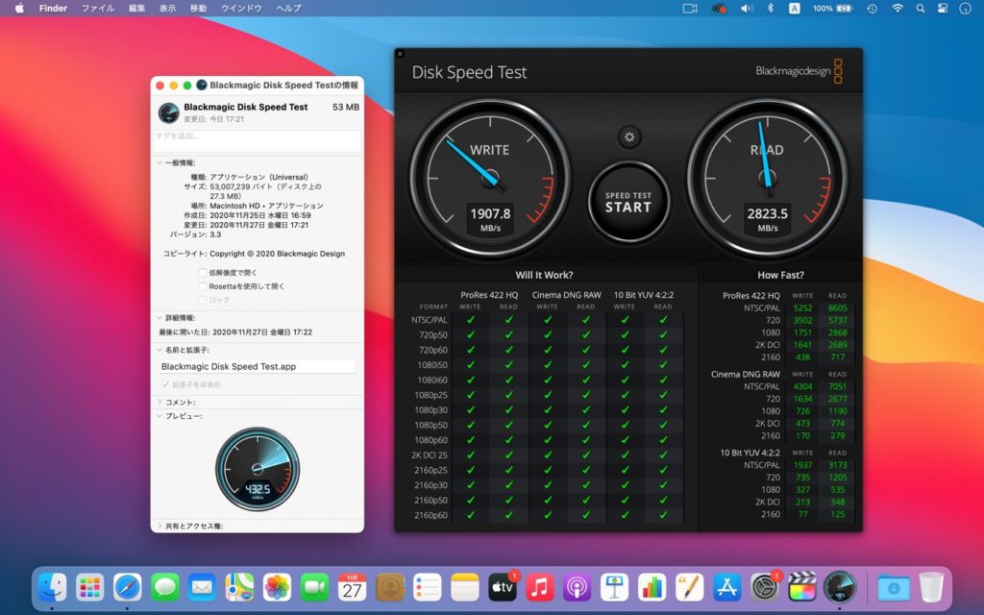The height and width of the screenshot is (615, 984).
Task: Open the Apple menu
Action: [x=19, y=8]
